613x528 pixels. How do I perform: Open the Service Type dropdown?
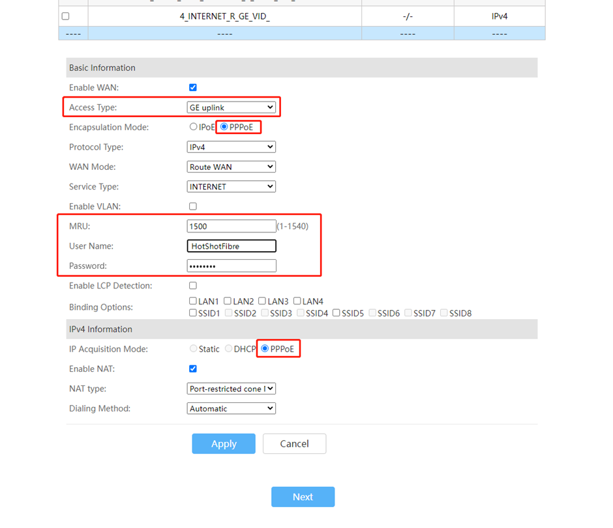click(231, 187)
